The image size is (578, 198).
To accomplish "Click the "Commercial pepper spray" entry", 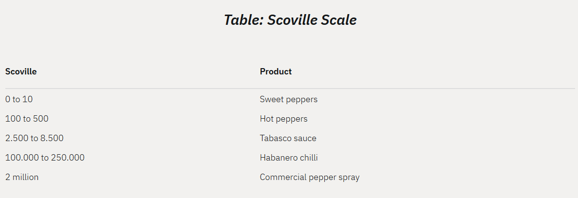I will coord(310,177).
